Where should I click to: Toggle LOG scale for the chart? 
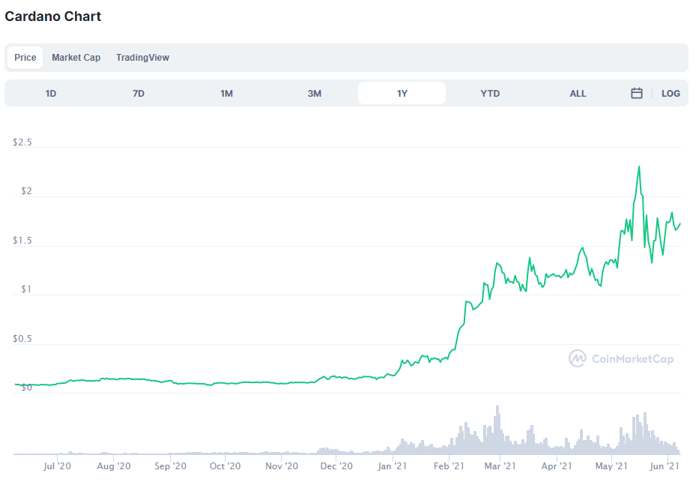click(671, 93)
